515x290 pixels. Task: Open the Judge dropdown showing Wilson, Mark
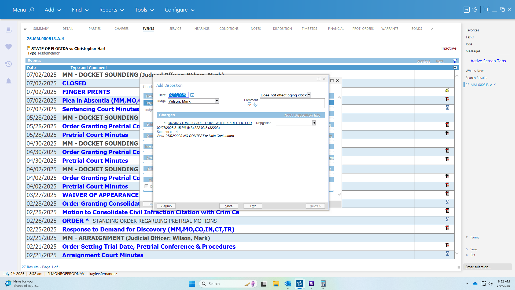tap(217, 101)
